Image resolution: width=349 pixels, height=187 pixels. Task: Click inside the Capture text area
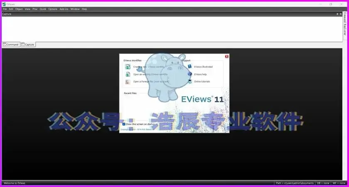click(172, 29)
